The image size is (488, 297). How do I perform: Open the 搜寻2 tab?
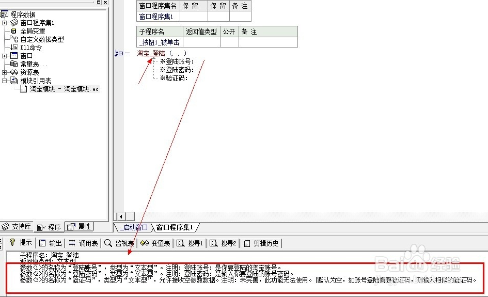223,243
